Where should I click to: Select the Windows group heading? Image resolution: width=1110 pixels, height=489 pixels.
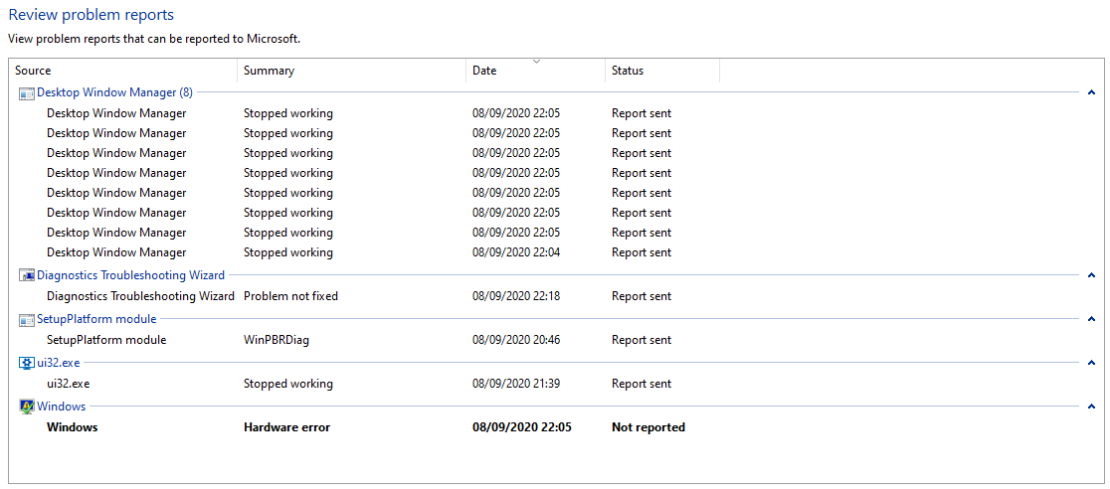(62, 407)
